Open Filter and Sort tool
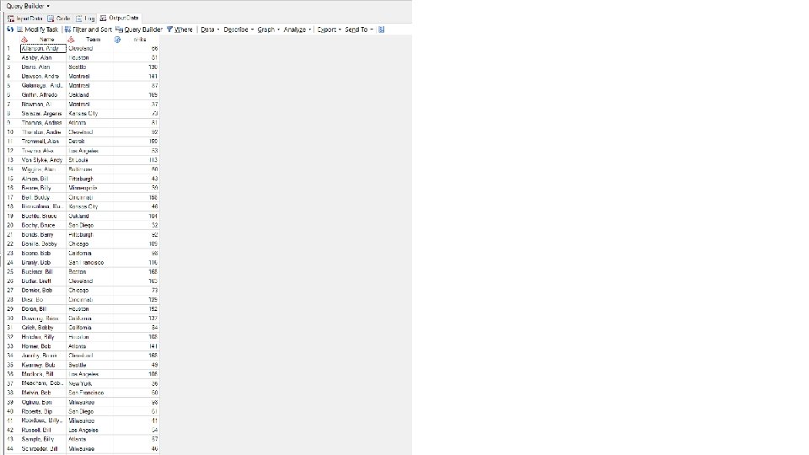 point(88,29)
